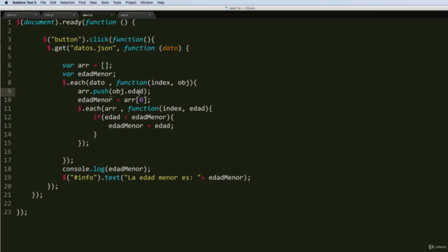Click the 'text' method on line 19
Screen dimensions: 448x252
[112, 177]
